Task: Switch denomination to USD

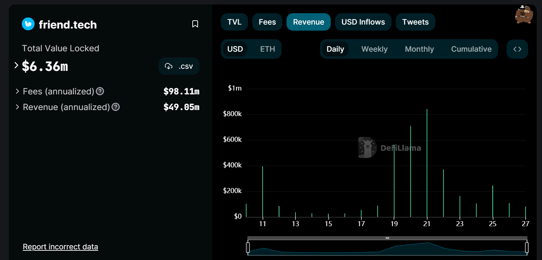Action: click(x=235, y=49)
